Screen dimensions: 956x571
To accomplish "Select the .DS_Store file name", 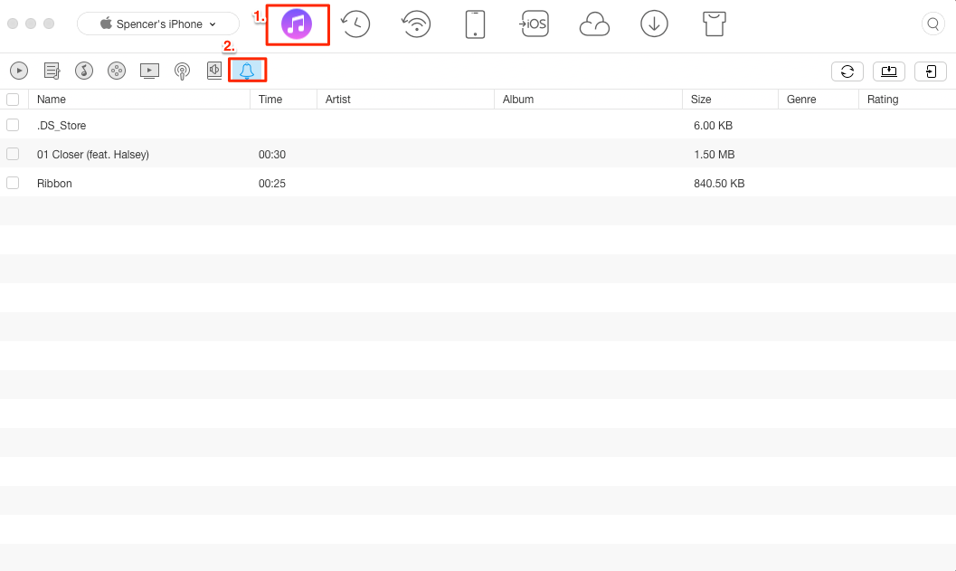I will 61,126.
